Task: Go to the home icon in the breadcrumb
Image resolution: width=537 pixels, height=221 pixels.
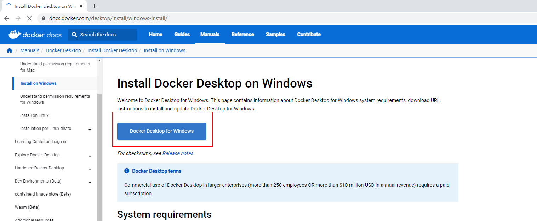Action: 10,50
